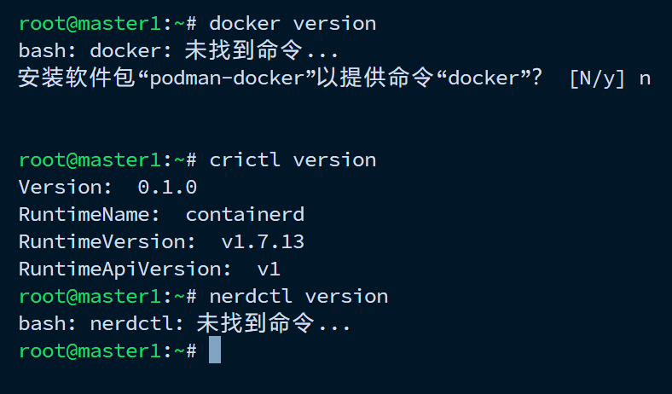Click the "n" answer after [N/y]
Image resolution: width=672 pixels, height=394 pixels.
645,79
